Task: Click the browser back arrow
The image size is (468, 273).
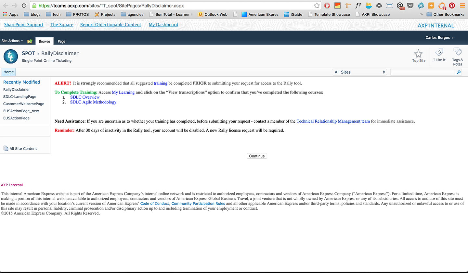Action: click(x=6, y=6)
